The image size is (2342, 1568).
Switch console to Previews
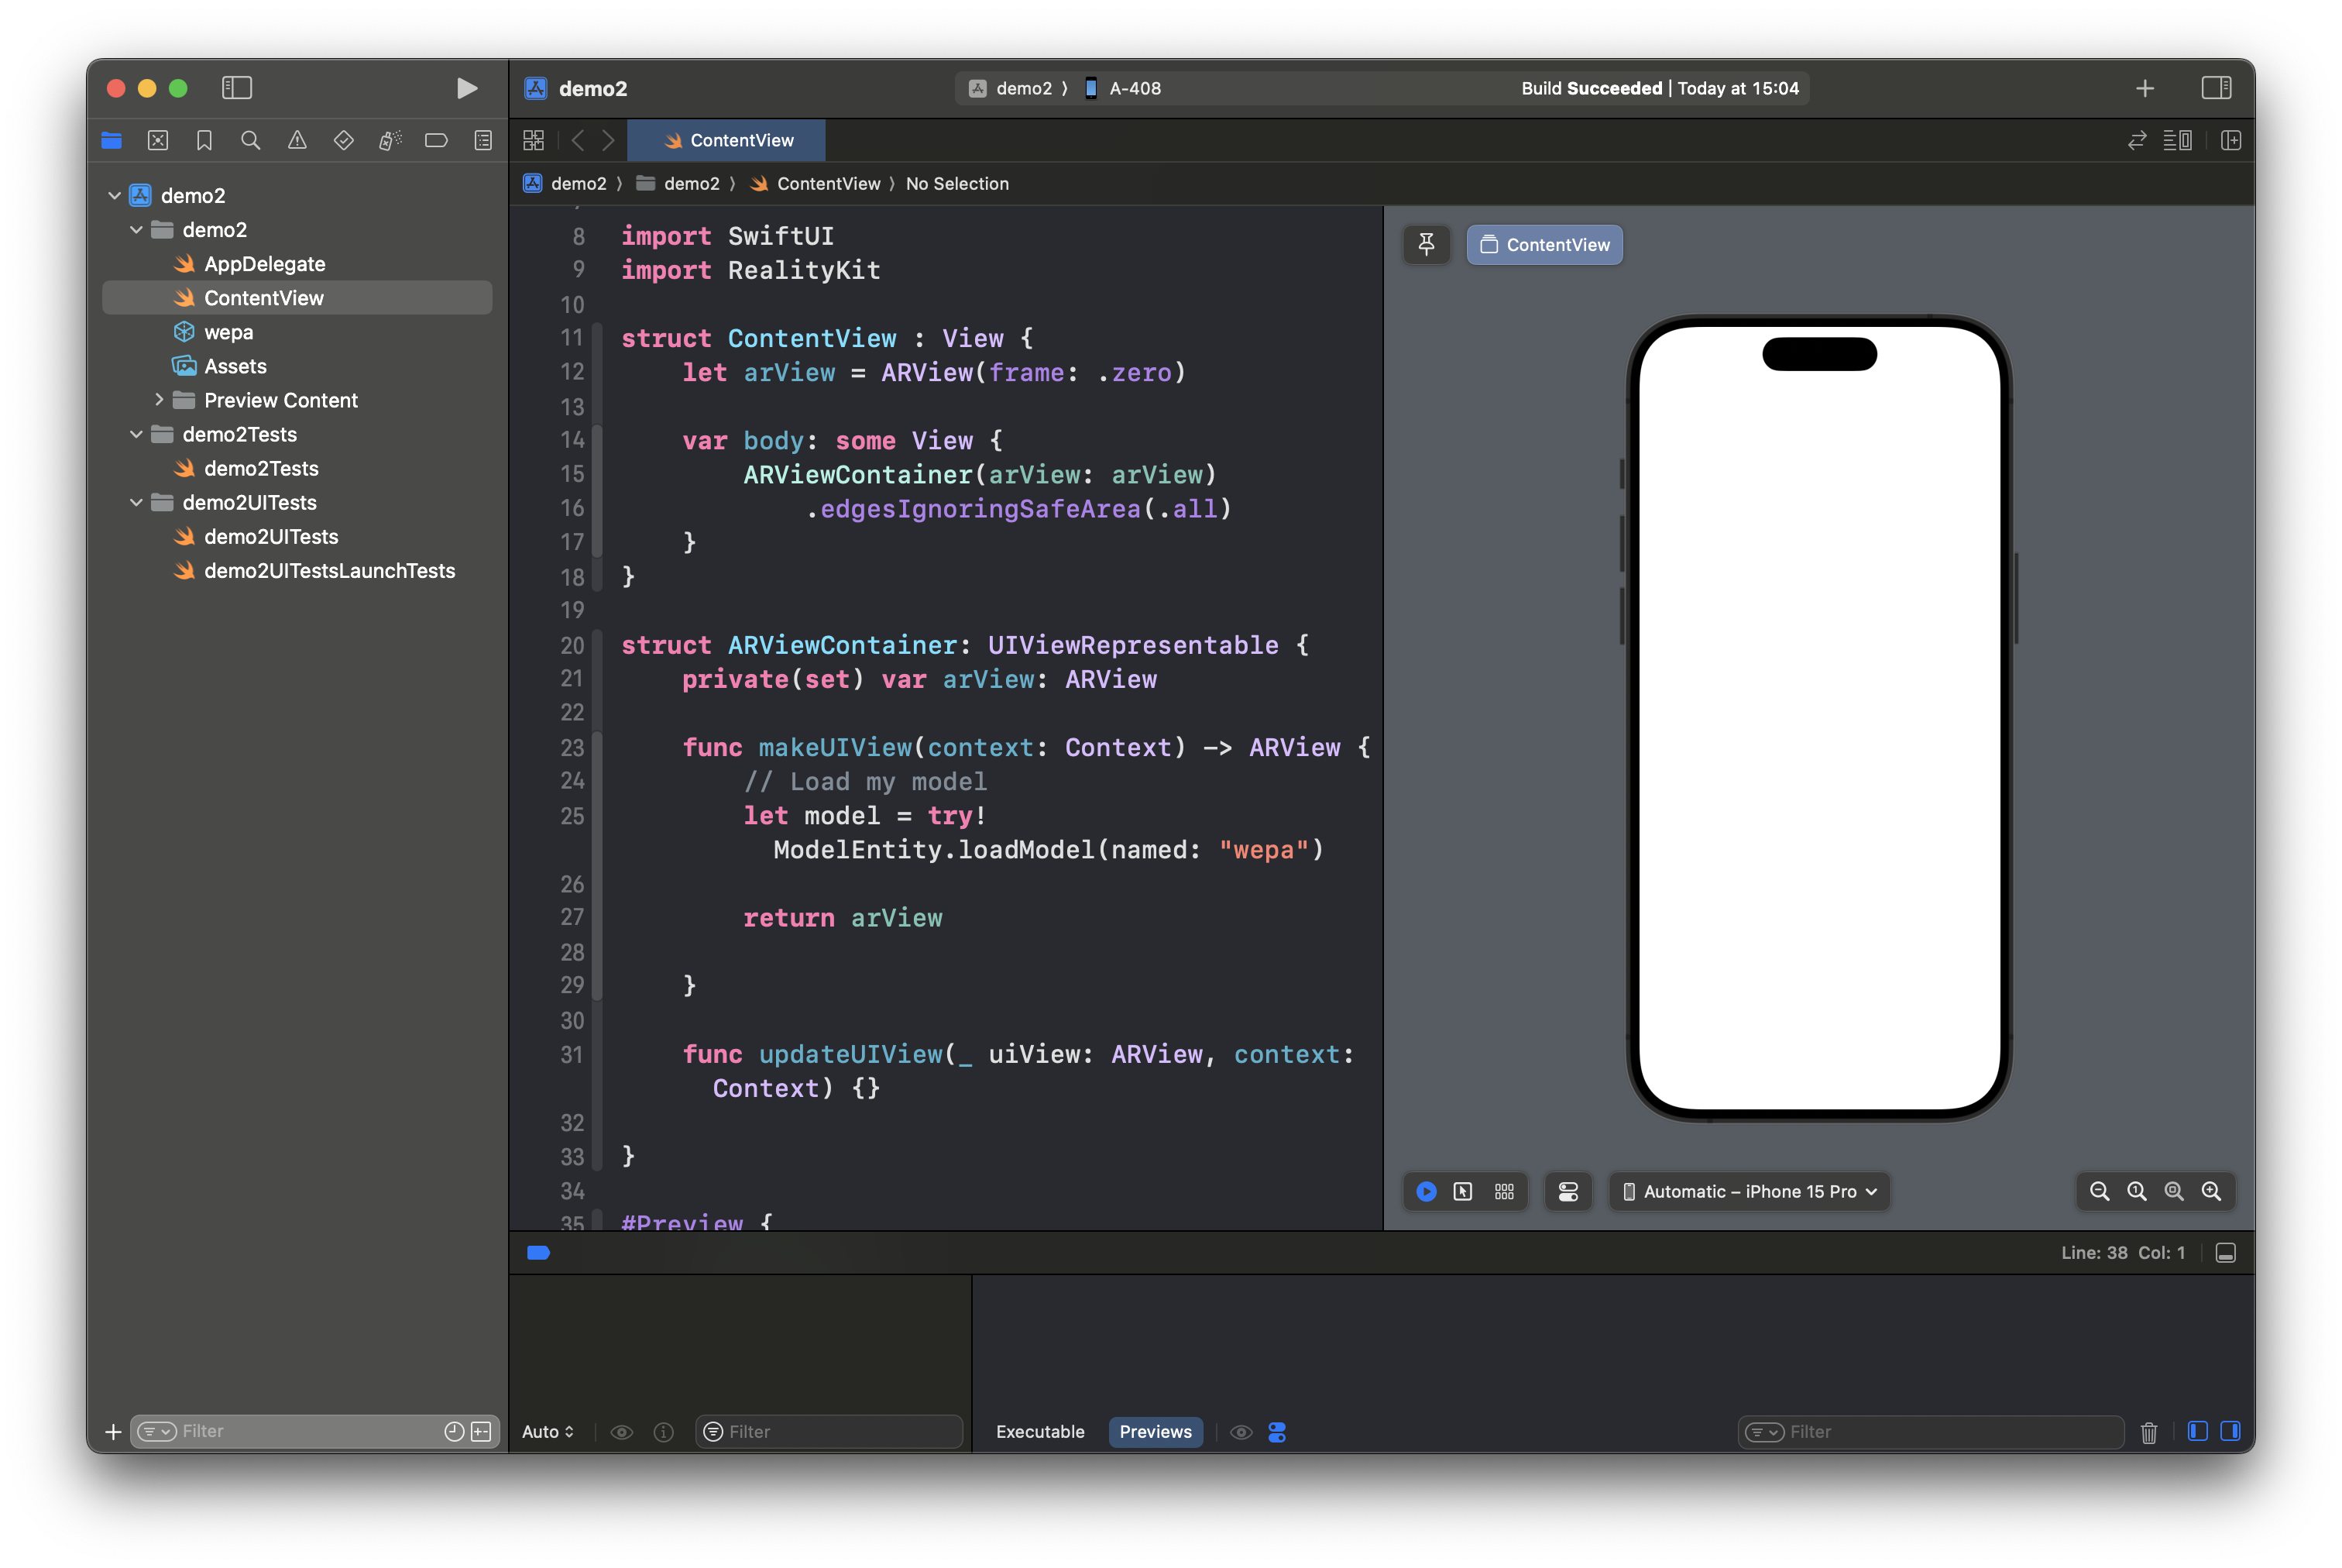[1156, 1432]
